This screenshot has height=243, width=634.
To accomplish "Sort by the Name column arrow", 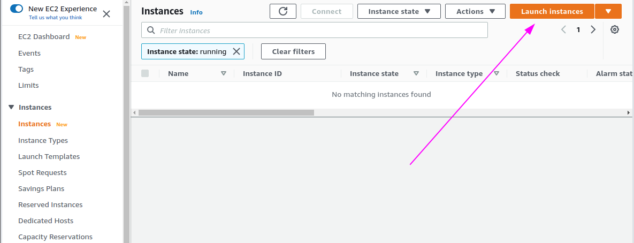I will click(x=224, y=73).
